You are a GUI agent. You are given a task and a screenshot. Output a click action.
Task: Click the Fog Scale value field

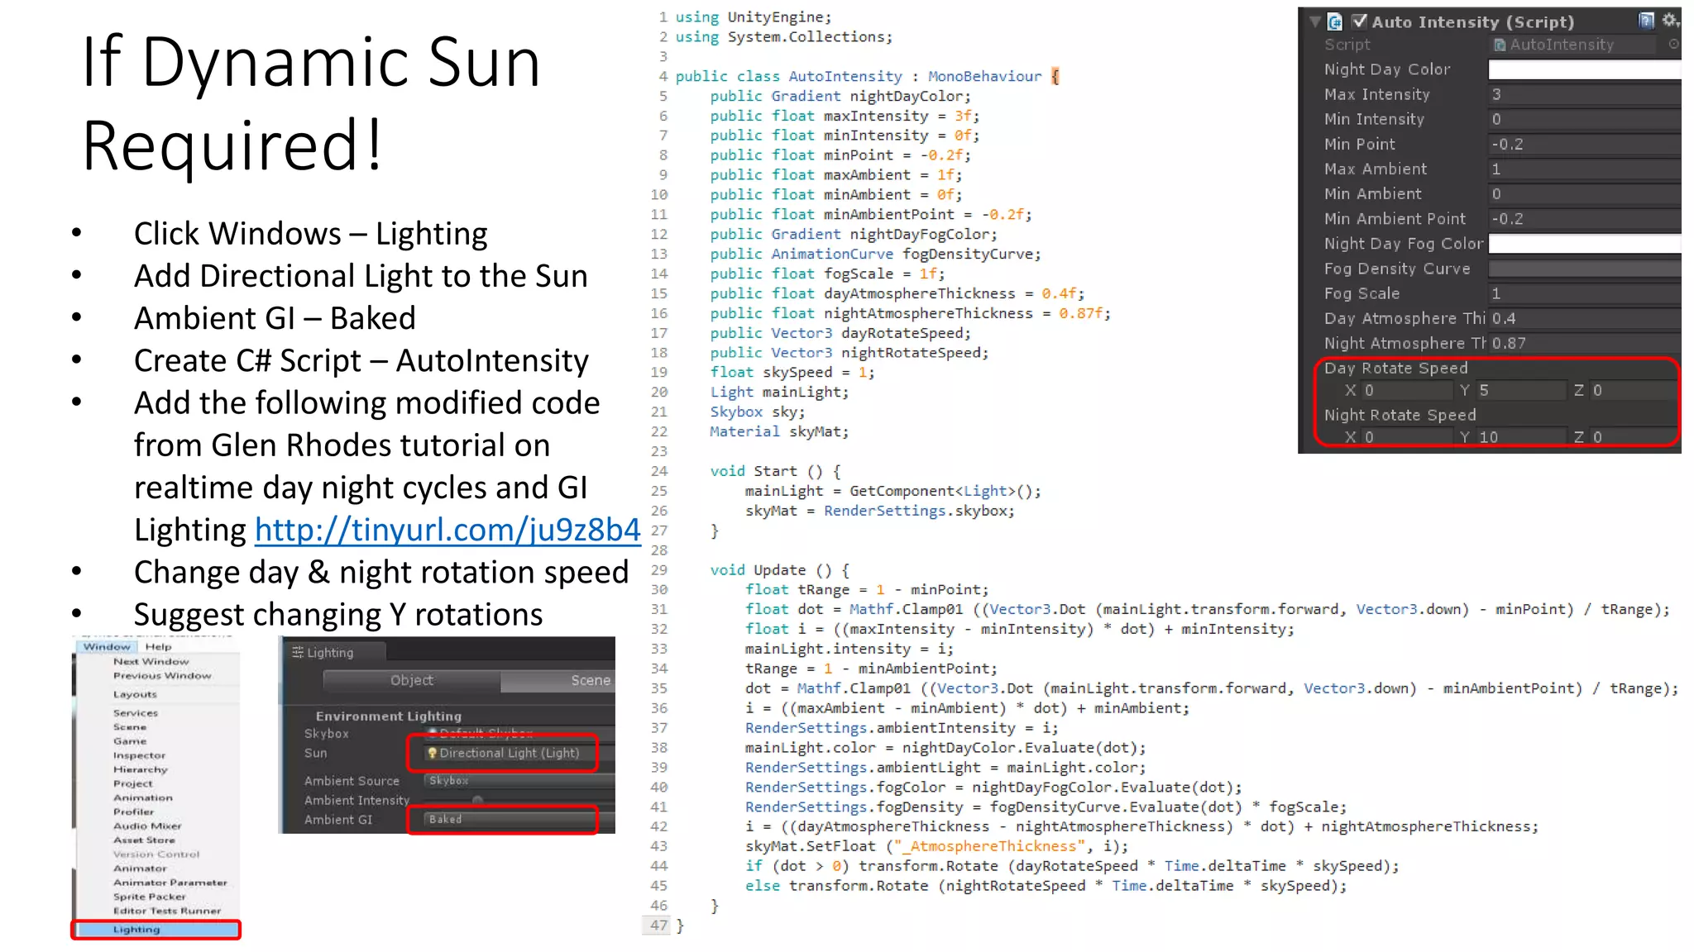point(1585,294)
